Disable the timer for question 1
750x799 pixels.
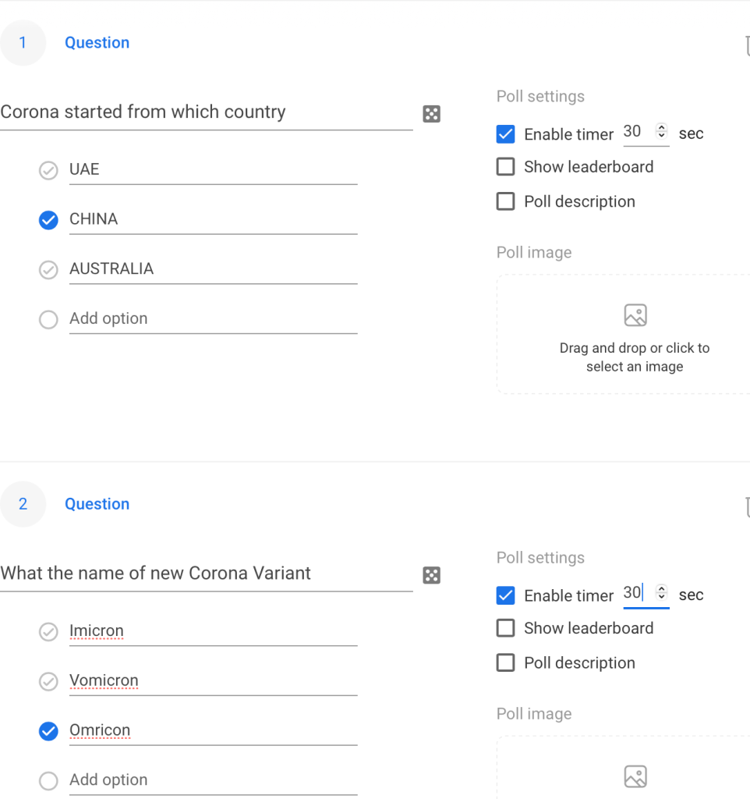(x=506, y=134)
